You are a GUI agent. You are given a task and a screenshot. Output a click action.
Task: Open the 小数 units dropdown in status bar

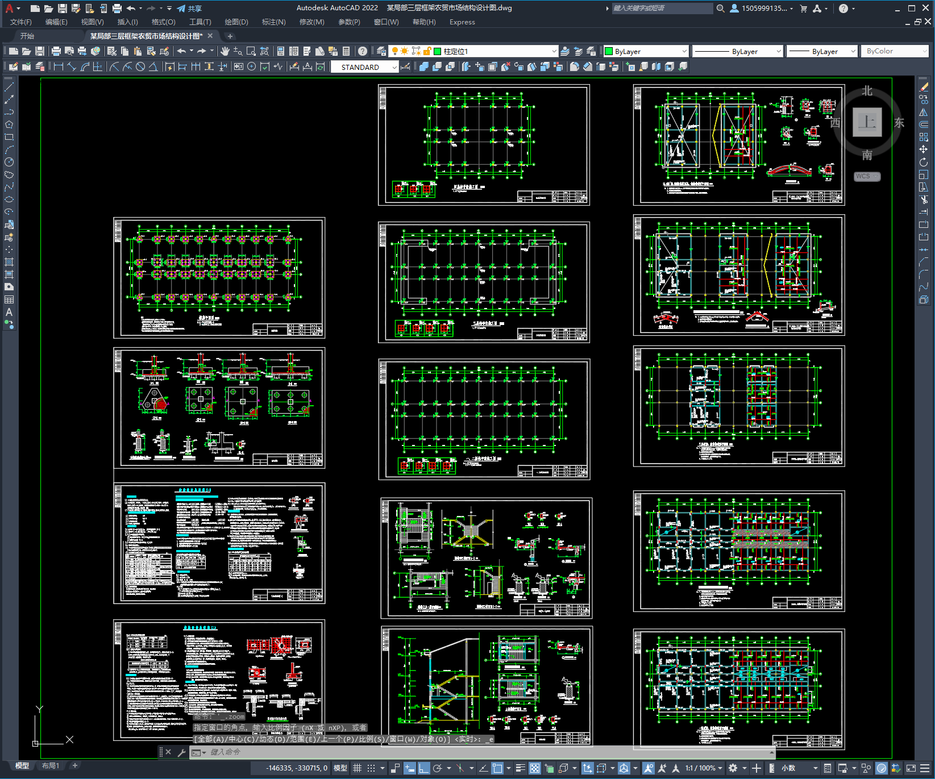pos(800,768)
